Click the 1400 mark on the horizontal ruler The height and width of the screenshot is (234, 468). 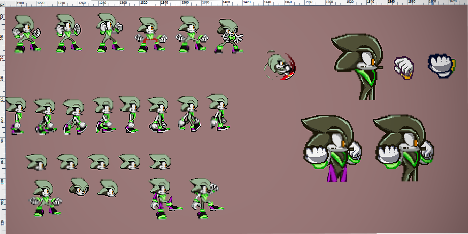(227, 2)
